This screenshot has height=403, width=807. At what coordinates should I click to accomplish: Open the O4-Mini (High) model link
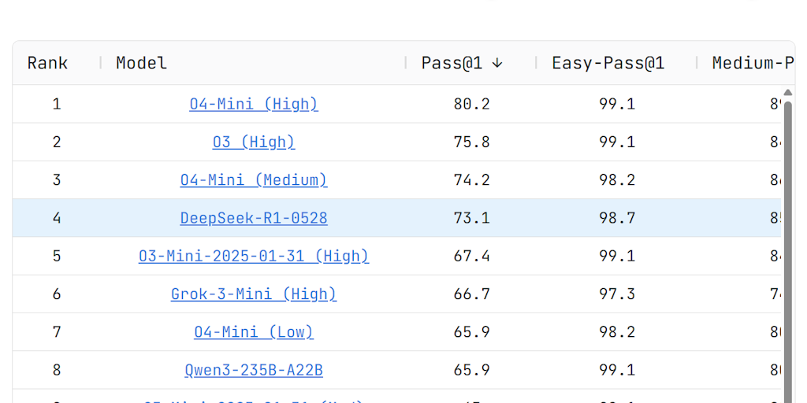pyautogui.click(x=254, y=104)
